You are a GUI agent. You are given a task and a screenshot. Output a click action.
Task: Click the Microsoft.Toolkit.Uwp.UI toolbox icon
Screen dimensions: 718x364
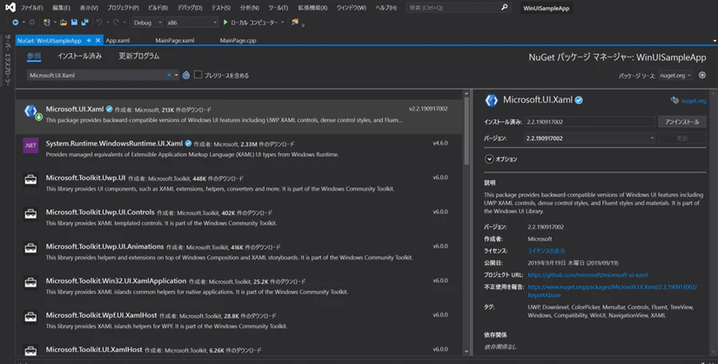[30, 179]
